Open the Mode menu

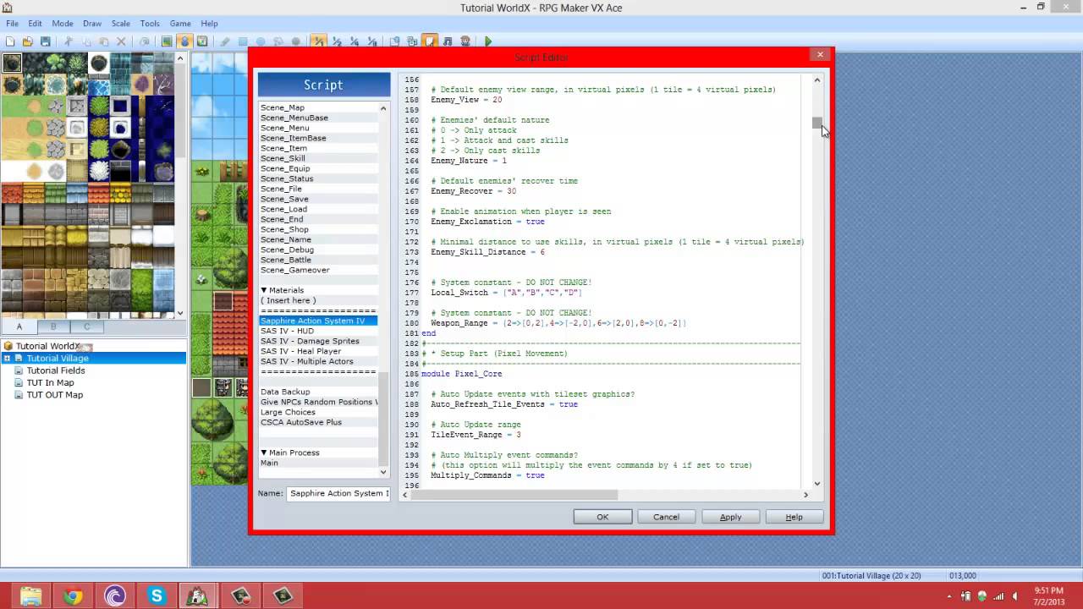coord(62,23)
